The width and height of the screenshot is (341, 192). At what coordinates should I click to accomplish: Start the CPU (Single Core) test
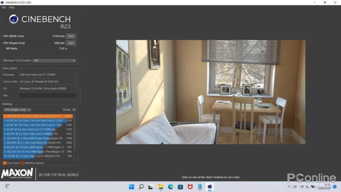[x=71, y=43]
